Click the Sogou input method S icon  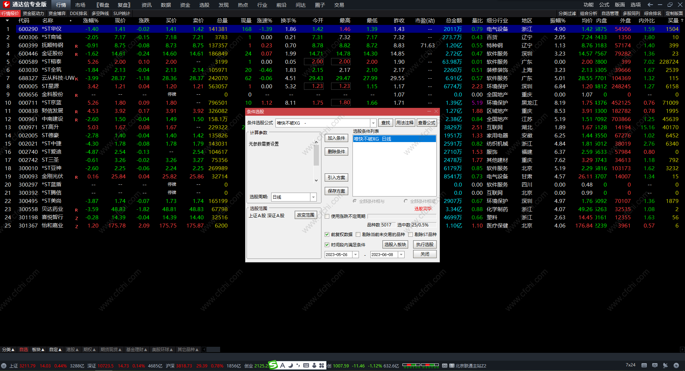pos(273,365)
